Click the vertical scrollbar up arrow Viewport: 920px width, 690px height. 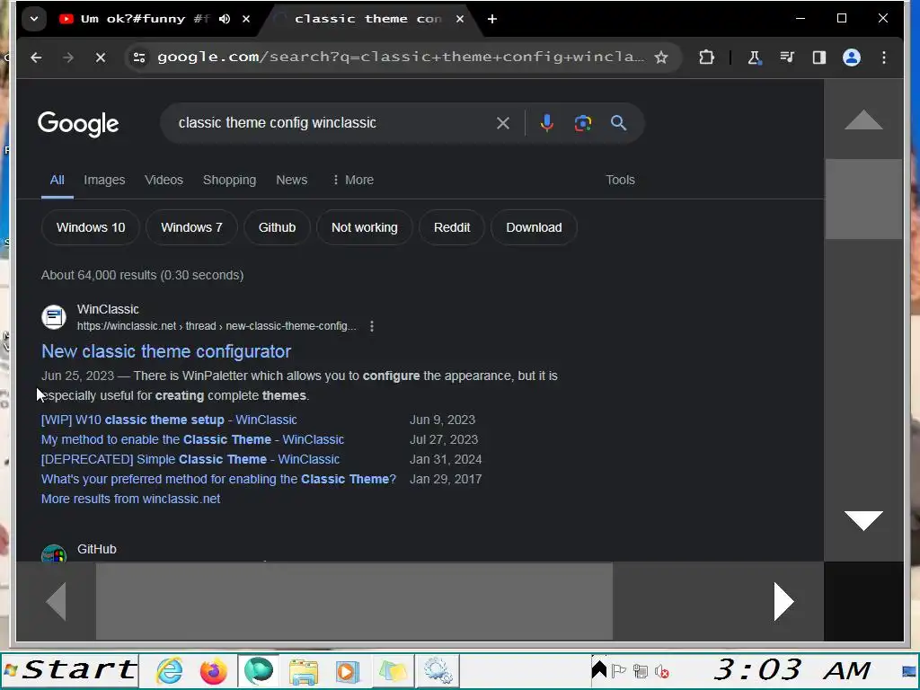[x=863, y=119]
